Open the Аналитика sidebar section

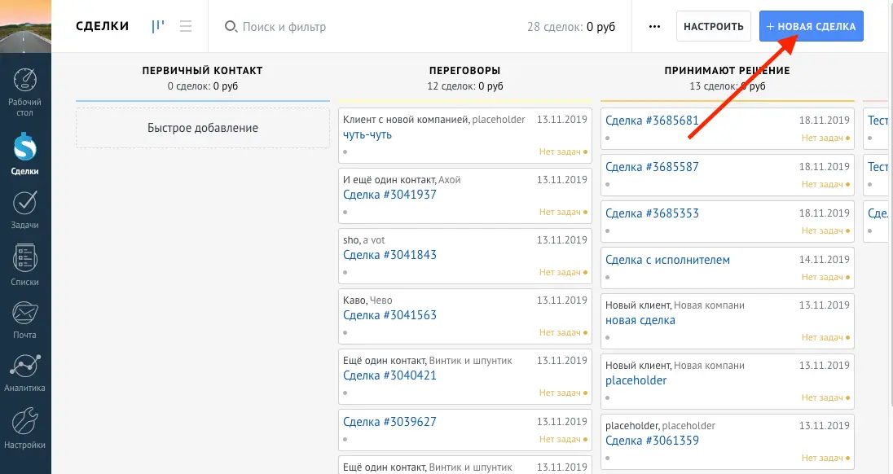pyautogui.click(x=24, y=373)
